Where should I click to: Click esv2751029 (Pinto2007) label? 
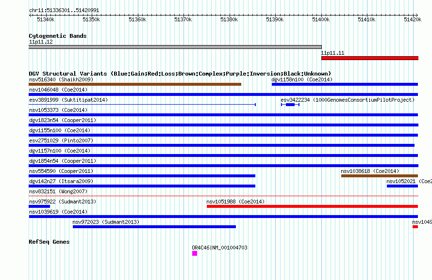tap(61, 140)
